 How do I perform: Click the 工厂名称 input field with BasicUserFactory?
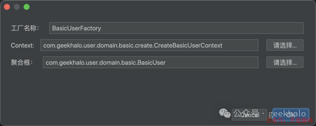pyautogui.click(x=176, y=28)
